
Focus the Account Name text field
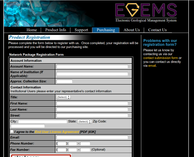pyautogui.click(x=92, y=67)
